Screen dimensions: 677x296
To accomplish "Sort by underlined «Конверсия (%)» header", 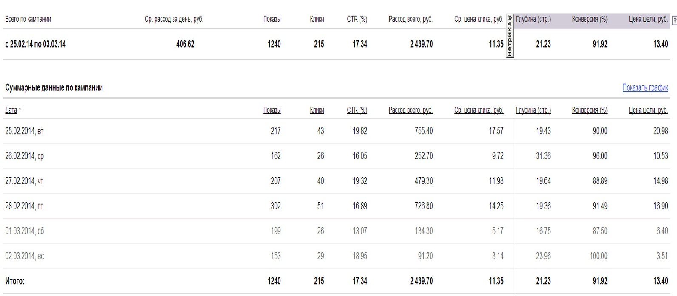I will coord(589,110).
